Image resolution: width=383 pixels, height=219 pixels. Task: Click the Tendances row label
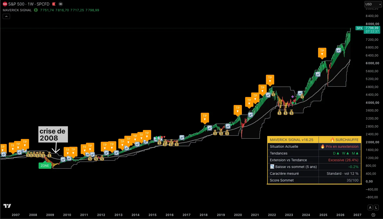(x=278, y=153)
